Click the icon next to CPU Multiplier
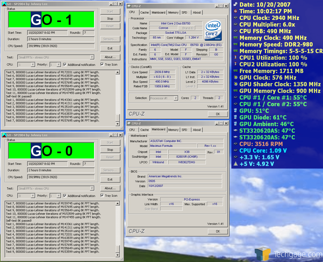 pos(235,24)
